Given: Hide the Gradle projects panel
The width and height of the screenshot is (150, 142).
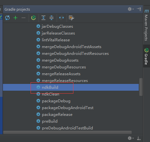Looking at the screenshot, I should pos(139,9).
